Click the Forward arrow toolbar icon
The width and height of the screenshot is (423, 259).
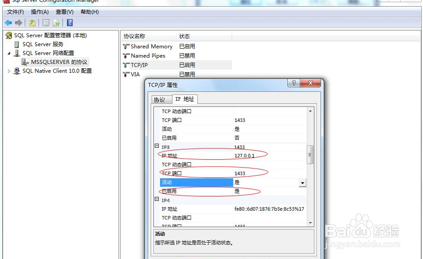click(x=18, y=23)
